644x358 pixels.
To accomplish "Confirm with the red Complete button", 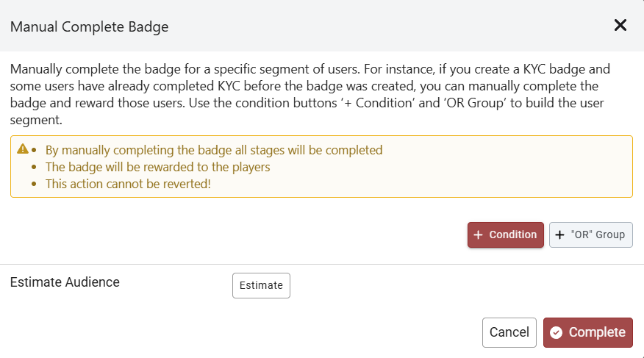I will tap(588, 332).
